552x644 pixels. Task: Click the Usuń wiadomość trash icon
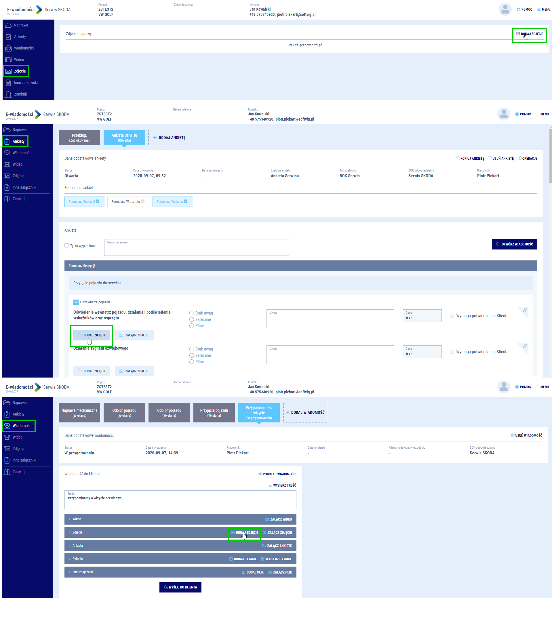pos(513,435)
